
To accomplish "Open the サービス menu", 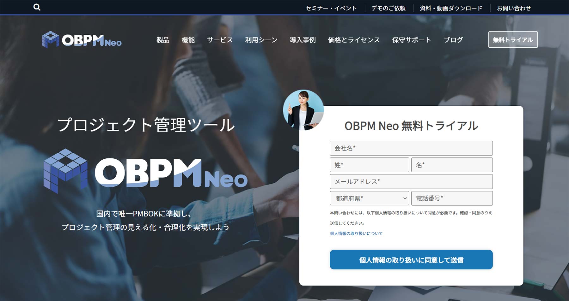I will tap(220, 40).
